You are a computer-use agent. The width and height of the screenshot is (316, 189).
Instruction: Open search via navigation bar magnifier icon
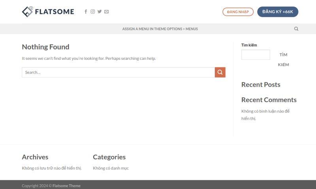point(296,29)
